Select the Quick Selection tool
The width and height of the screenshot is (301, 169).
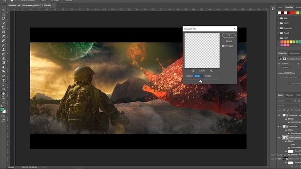pyautogui.click(x=3, y=23)
